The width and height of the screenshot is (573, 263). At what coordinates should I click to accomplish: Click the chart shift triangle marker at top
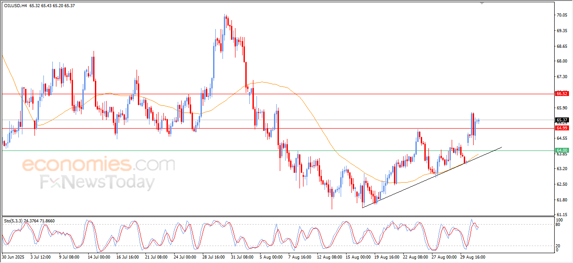point(482,3)
